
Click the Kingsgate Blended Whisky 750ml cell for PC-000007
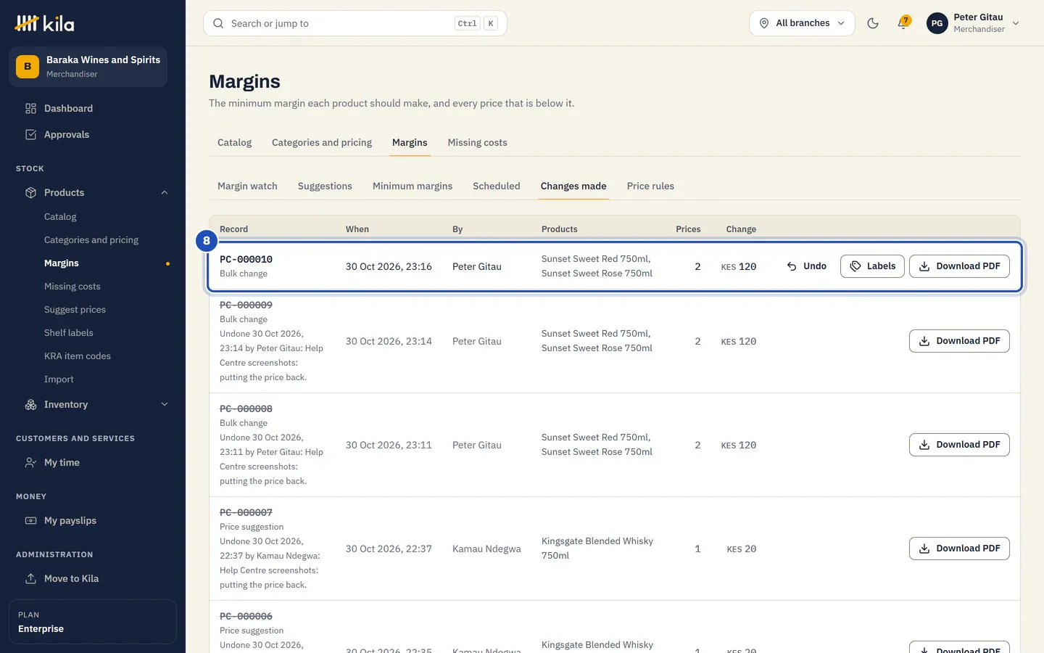(597, 549)
